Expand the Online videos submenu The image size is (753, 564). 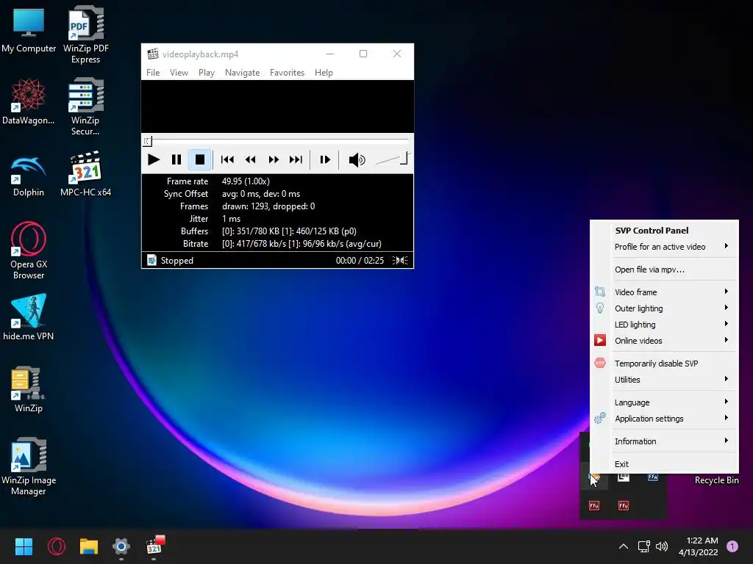[664, 341]
